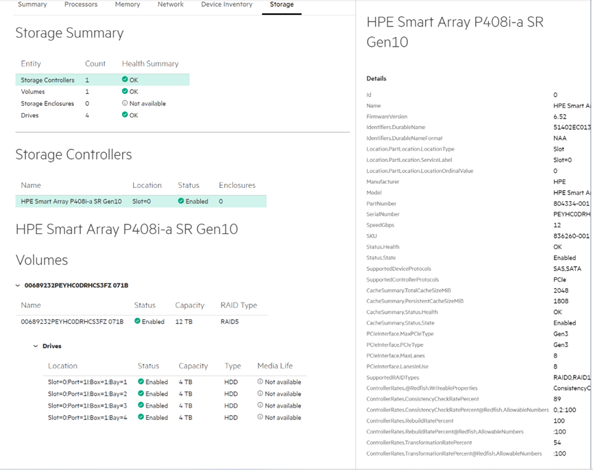This screenshot has width=593, height=470.
Task: Click the PartNumber value 804334-001
Action: 571,204
